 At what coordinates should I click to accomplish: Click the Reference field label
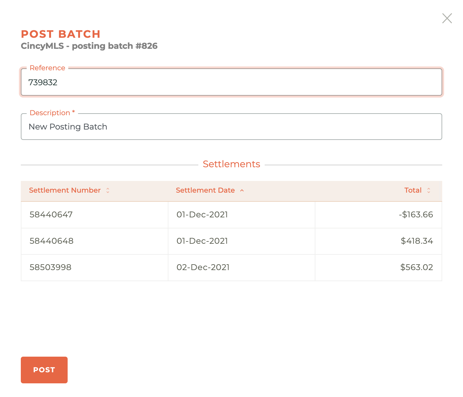point(47,68)
